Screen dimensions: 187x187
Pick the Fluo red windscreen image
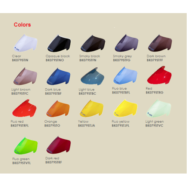tap(24, 108)
